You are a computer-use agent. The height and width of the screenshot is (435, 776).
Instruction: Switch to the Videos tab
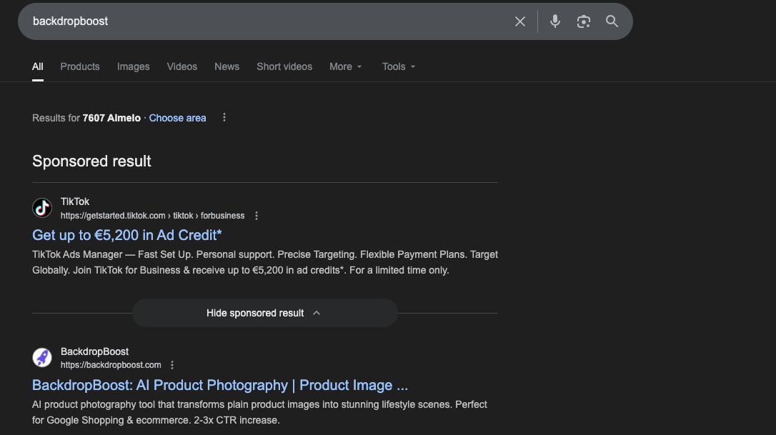pos(181,67)
